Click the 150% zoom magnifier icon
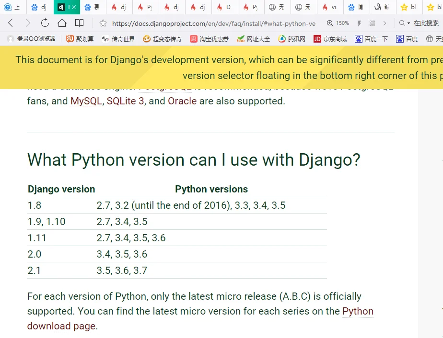This screenshot has height=338, width=443. 330,23
